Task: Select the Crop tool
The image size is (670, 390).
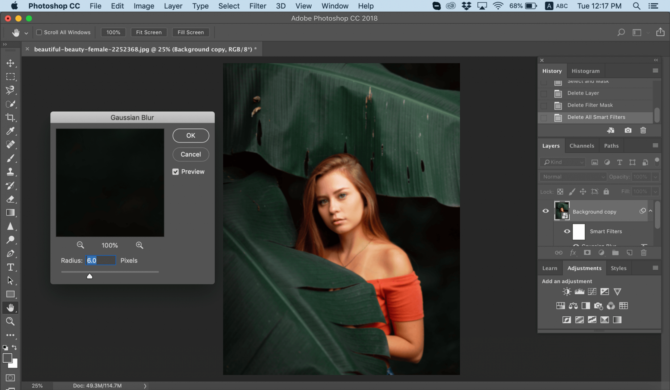Action: click(x=11, y=117)
